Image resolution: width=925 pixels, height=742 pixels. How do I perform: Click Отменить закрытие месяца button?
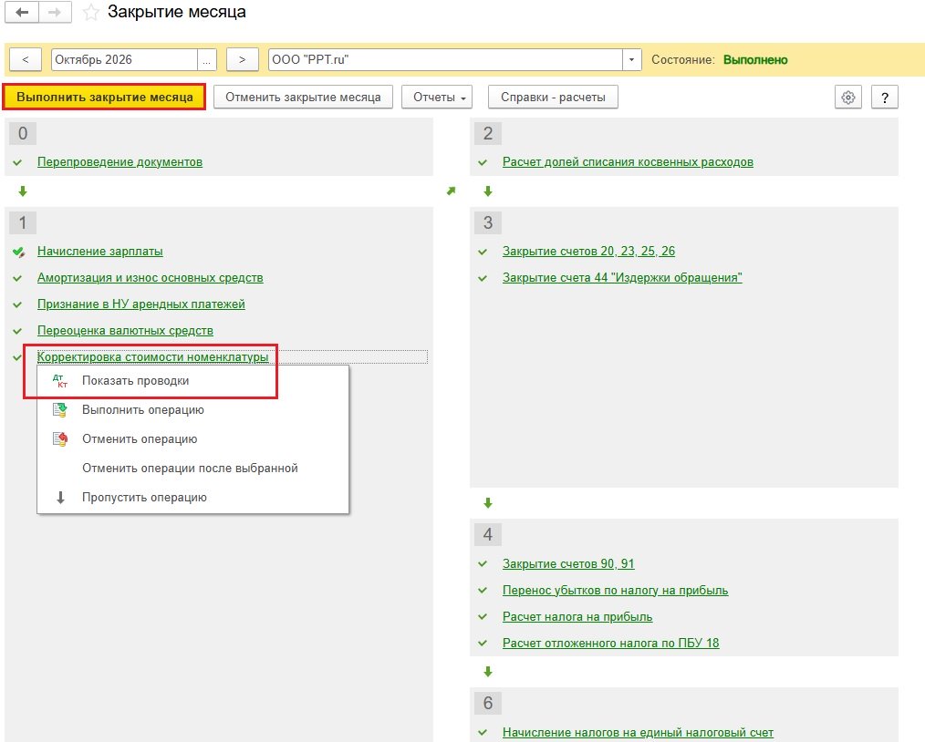point(303,98)
